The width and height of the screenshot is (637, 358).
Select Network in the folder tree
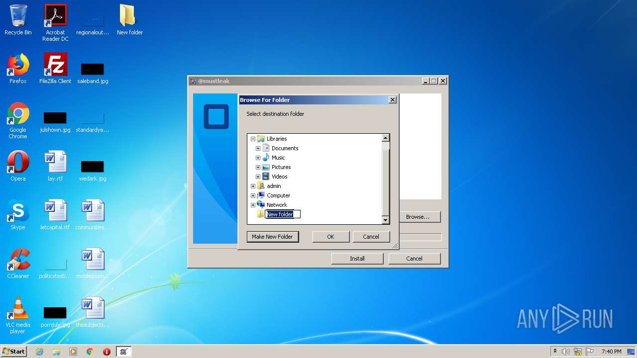pyautogui.click(x=277, y=205)
